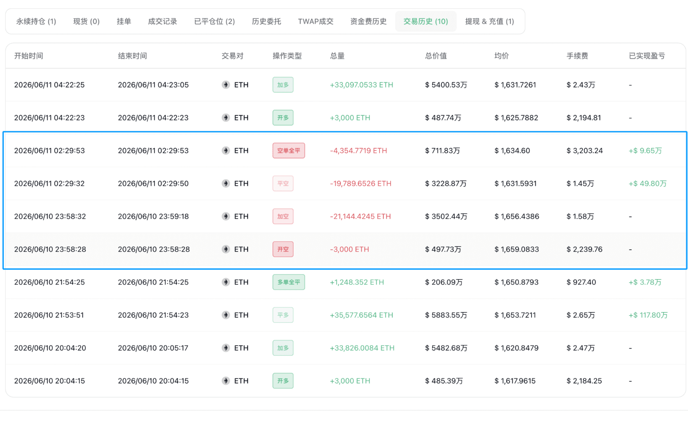Click the 平多 badge

283,315
